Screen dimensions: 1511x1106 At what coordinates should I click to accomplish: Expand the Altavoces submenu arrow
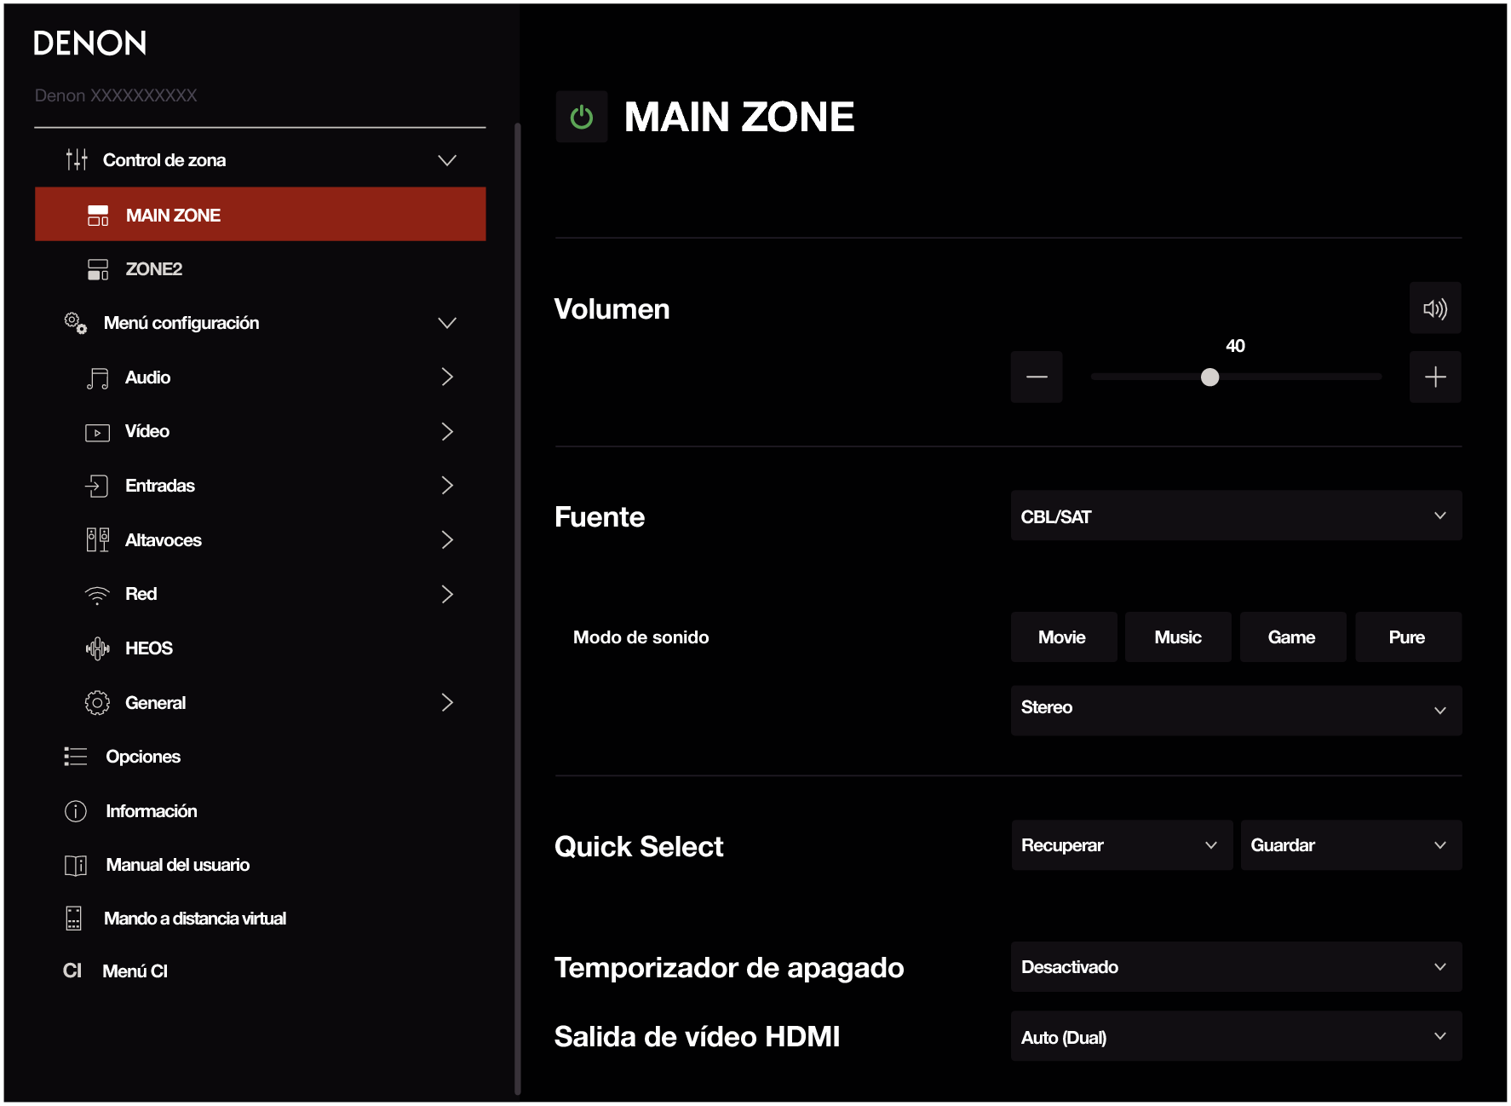click(x=447, y=540)
